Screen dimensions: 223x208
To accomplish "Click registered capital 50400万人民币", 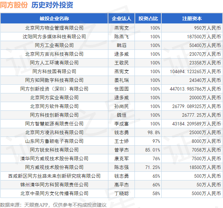I will pyautogui.click(x=205, y=45).
